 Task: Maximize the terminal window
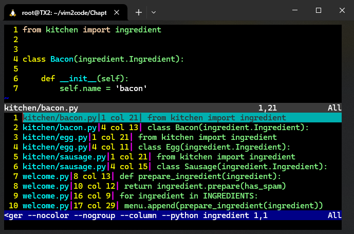click(319, 10)
